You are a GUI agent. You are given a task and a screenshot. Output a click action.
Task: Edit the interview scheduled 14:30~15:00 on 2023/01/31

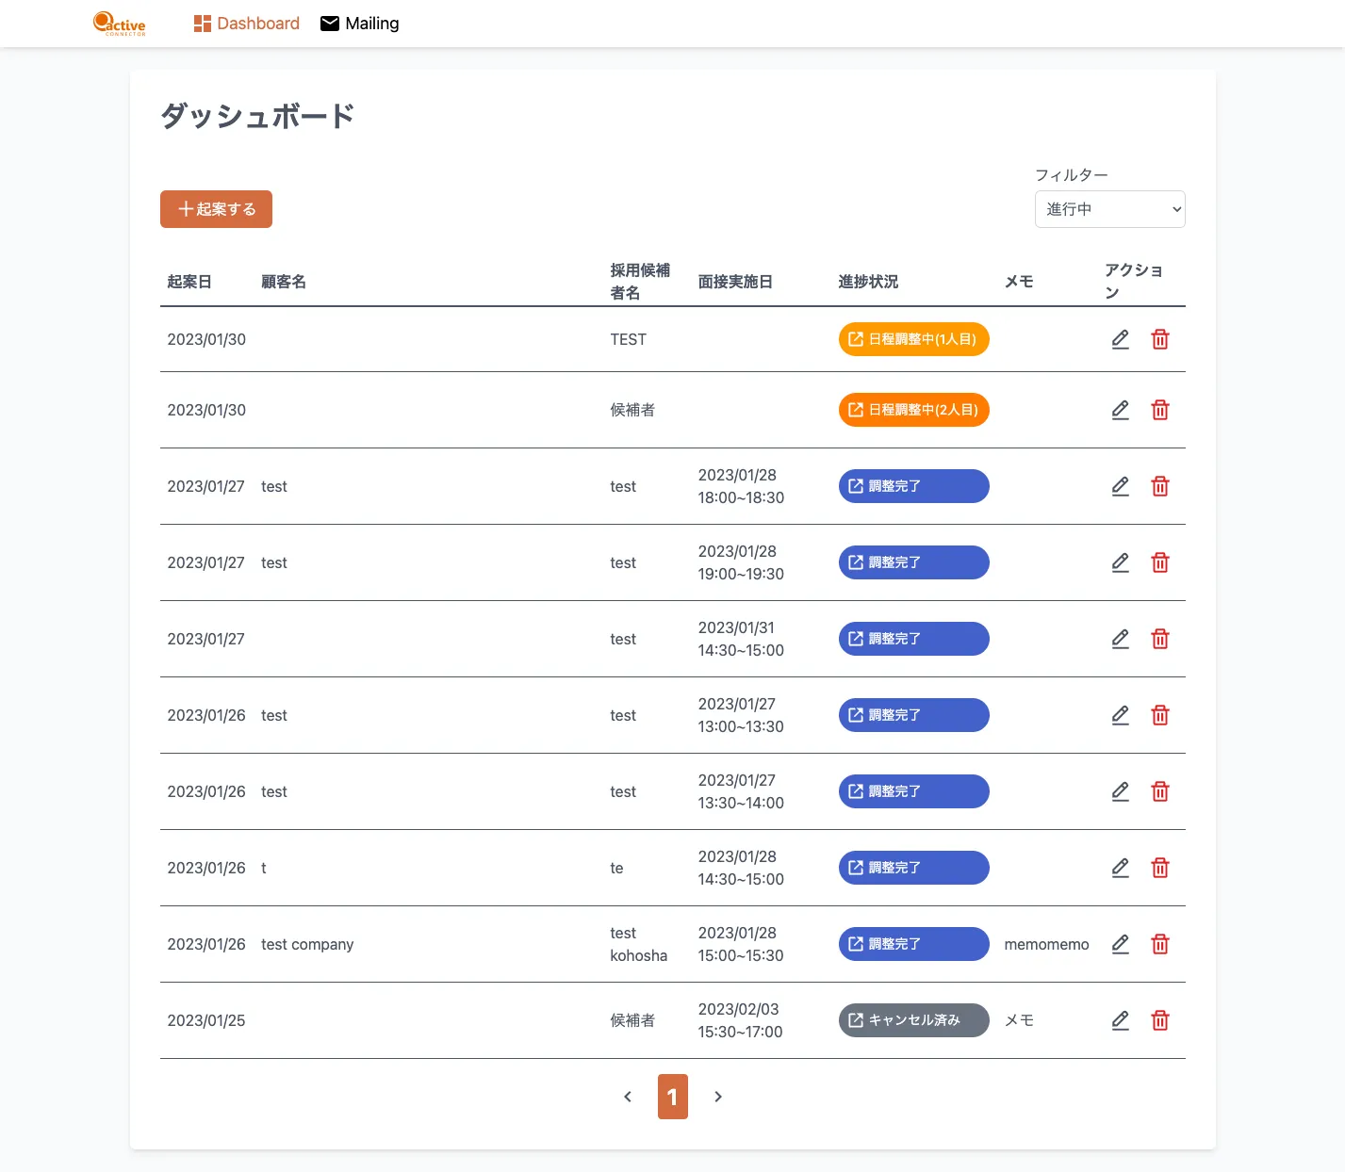point(1120,639)
